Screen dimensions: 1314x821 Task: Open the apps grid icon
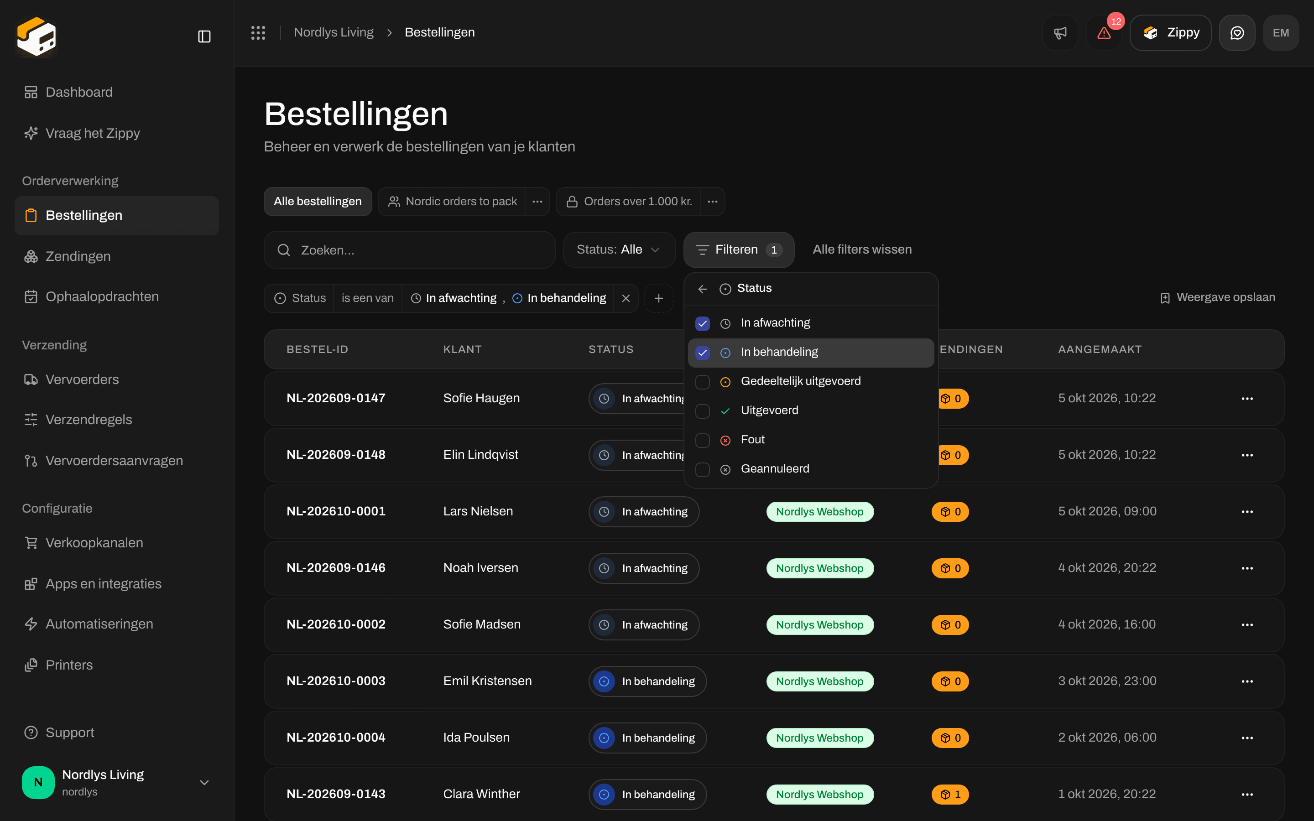coord(258,32)
